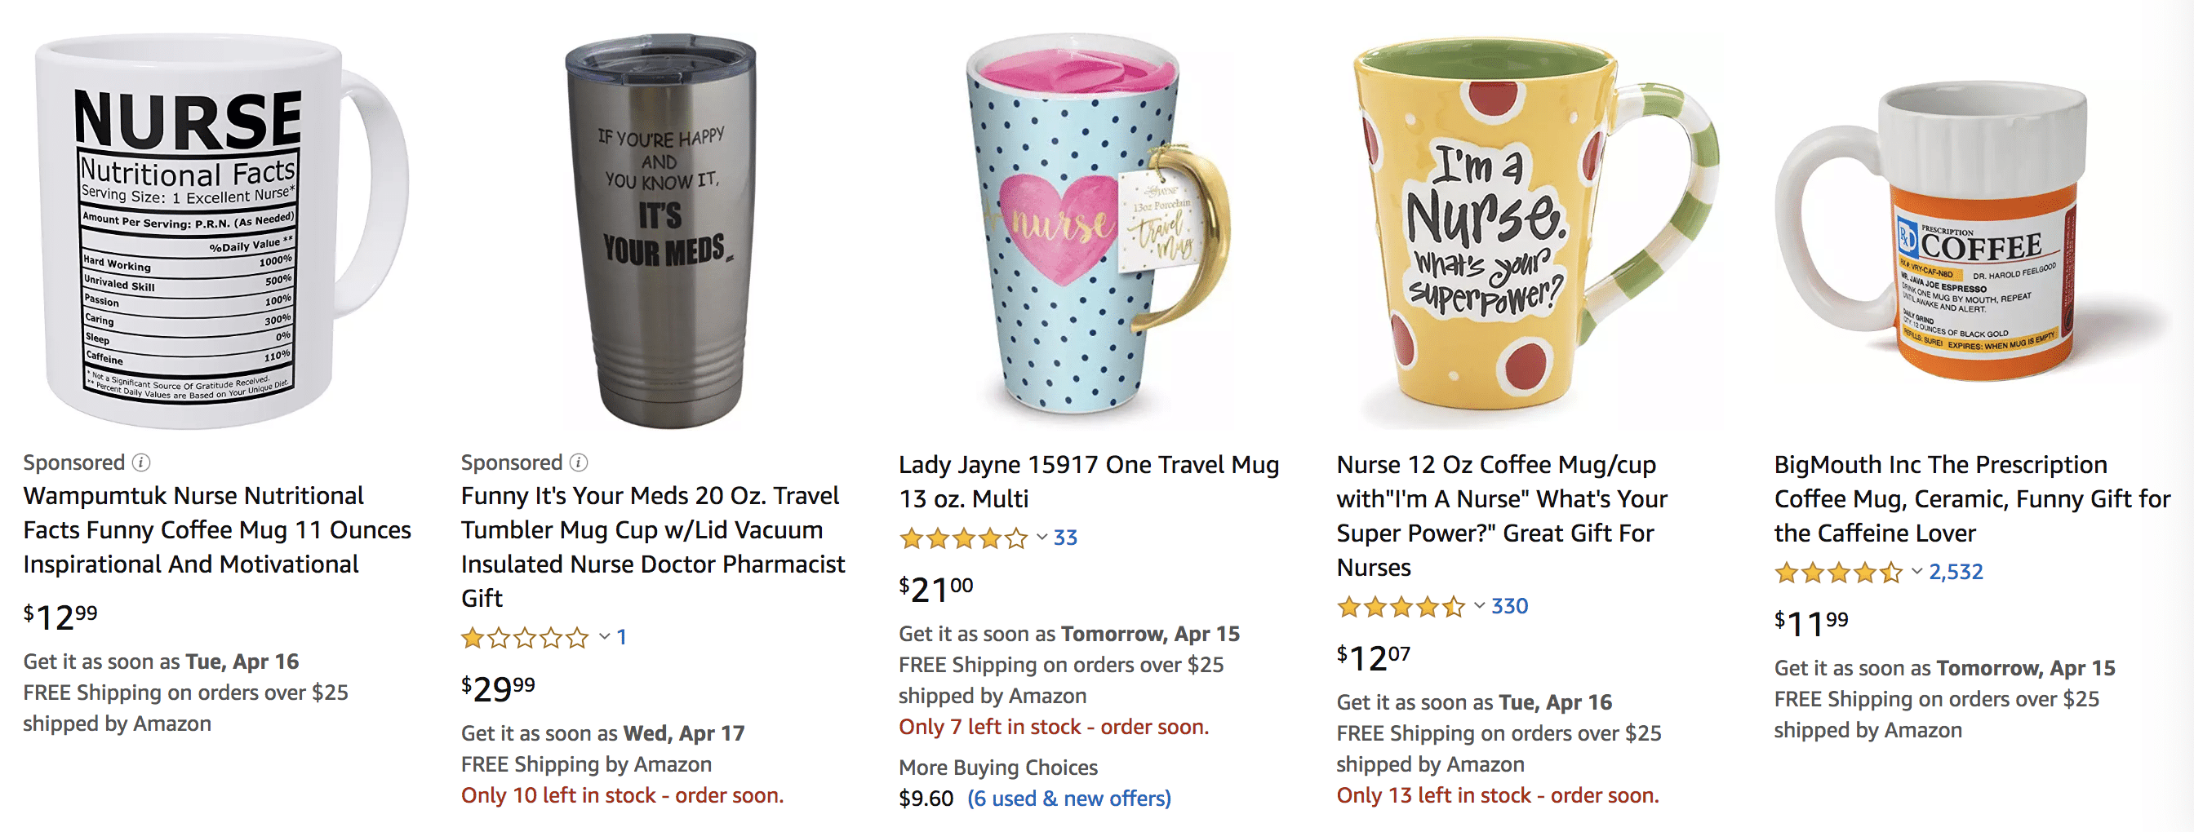Expand rating chevron for Lady Jayne mug
Screen dimensions: 2194x832
click(1041, 537)
